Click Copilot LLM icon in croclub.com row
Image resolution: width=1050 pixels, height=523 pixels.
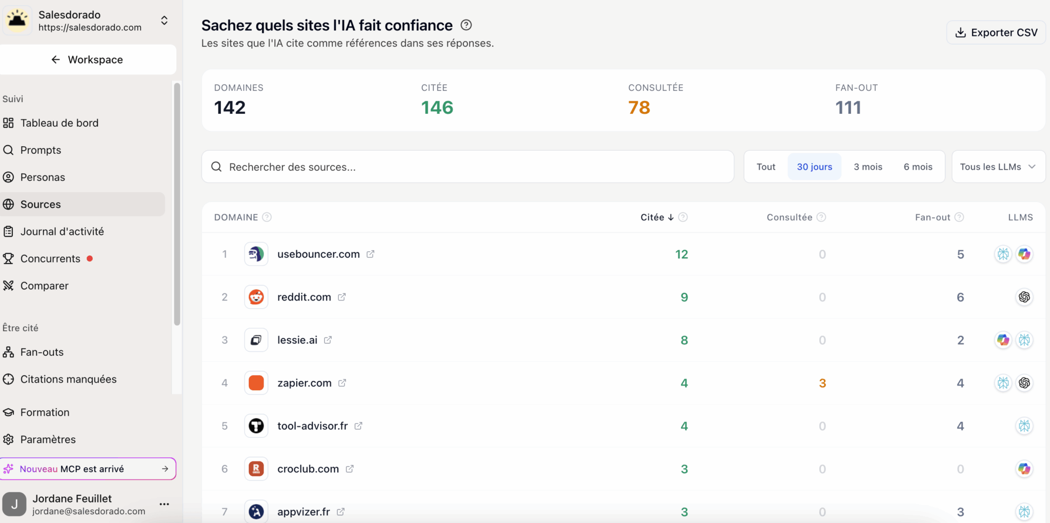tap(1024, 469)
